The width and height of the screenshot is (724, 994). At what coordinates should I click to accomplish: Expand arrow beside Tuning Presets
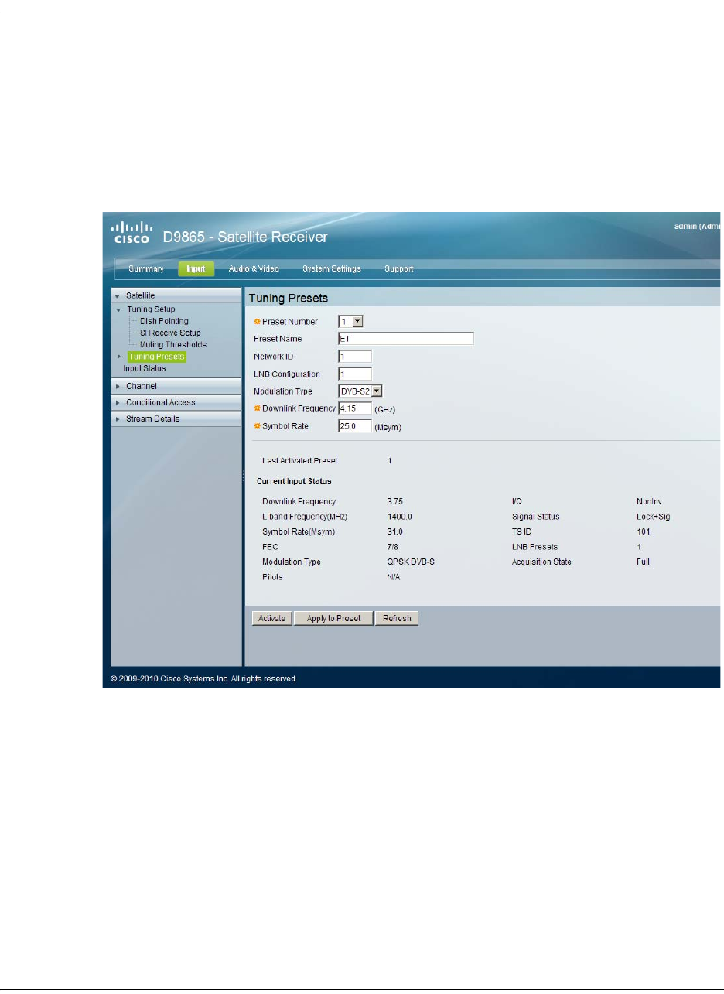118,357
